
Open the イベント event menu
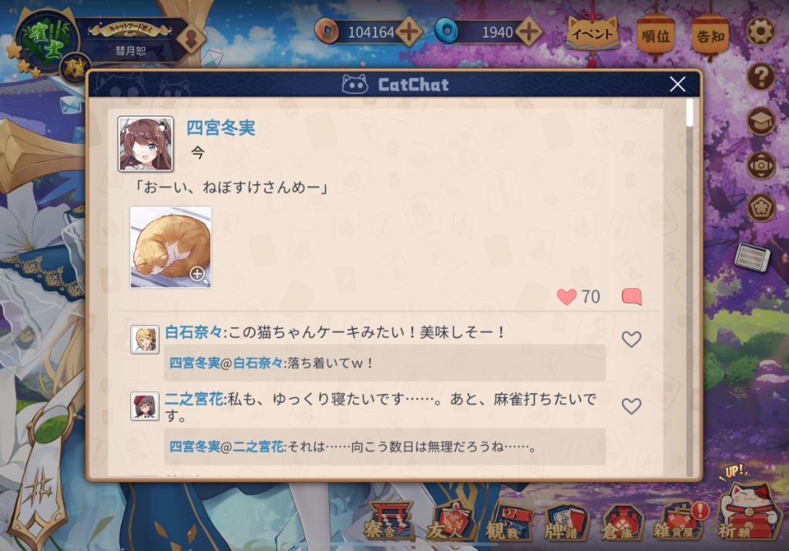[593, 34]
